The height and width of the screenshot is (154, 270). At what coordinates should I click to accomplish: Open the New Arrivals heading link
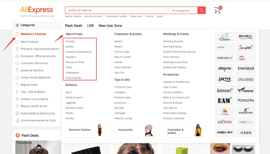(74, 34)
